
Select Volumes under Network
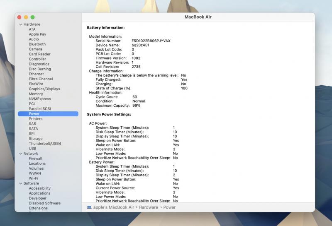pyautogui.click(x=36, y=168)
